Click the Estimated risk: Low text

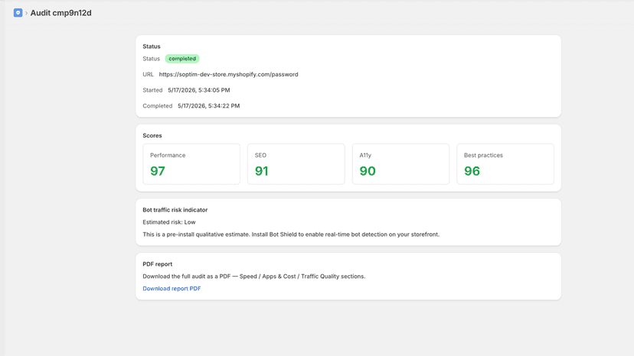coord(169,222)
